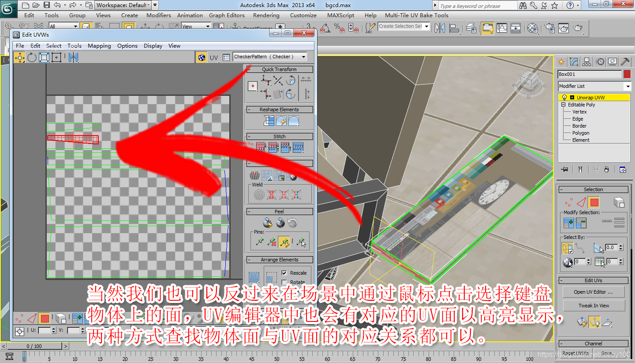The width and height of the screenshot is (635, 363).
Task: Select the Rotate Selected Subobject tool
Action: (32, 57)
